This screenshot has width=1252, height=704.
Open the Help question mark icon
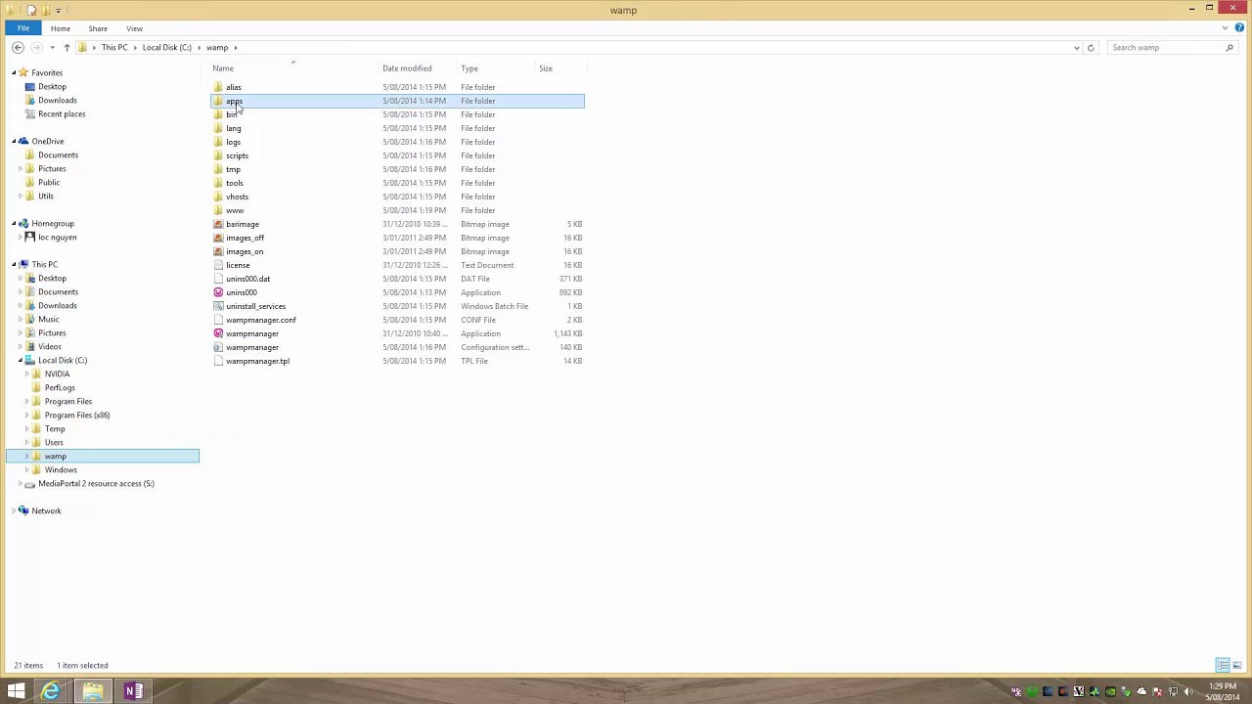(1239, 28)
